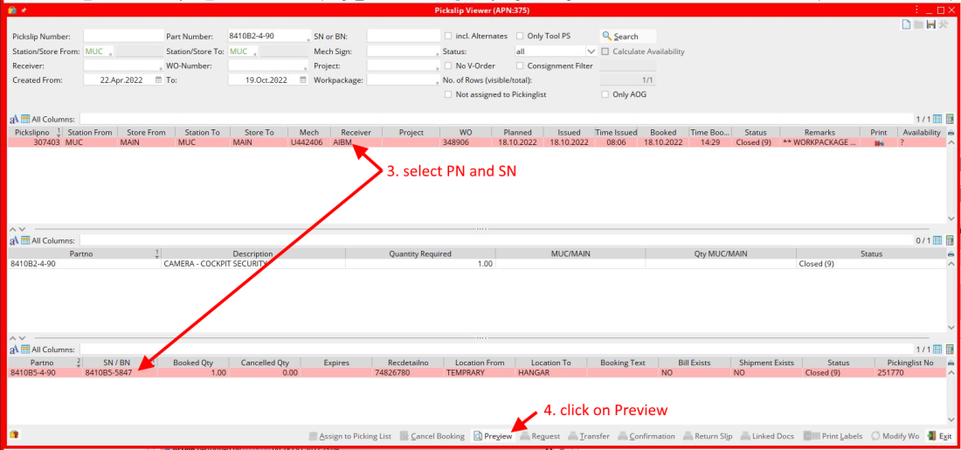
Task: Click the Preview button
Action: 493,436
